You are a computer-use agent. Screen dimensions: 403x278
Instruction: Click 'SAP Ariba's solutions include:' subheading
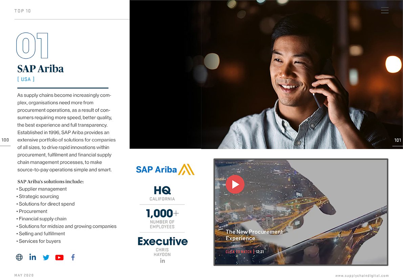(x=50, y=181)
